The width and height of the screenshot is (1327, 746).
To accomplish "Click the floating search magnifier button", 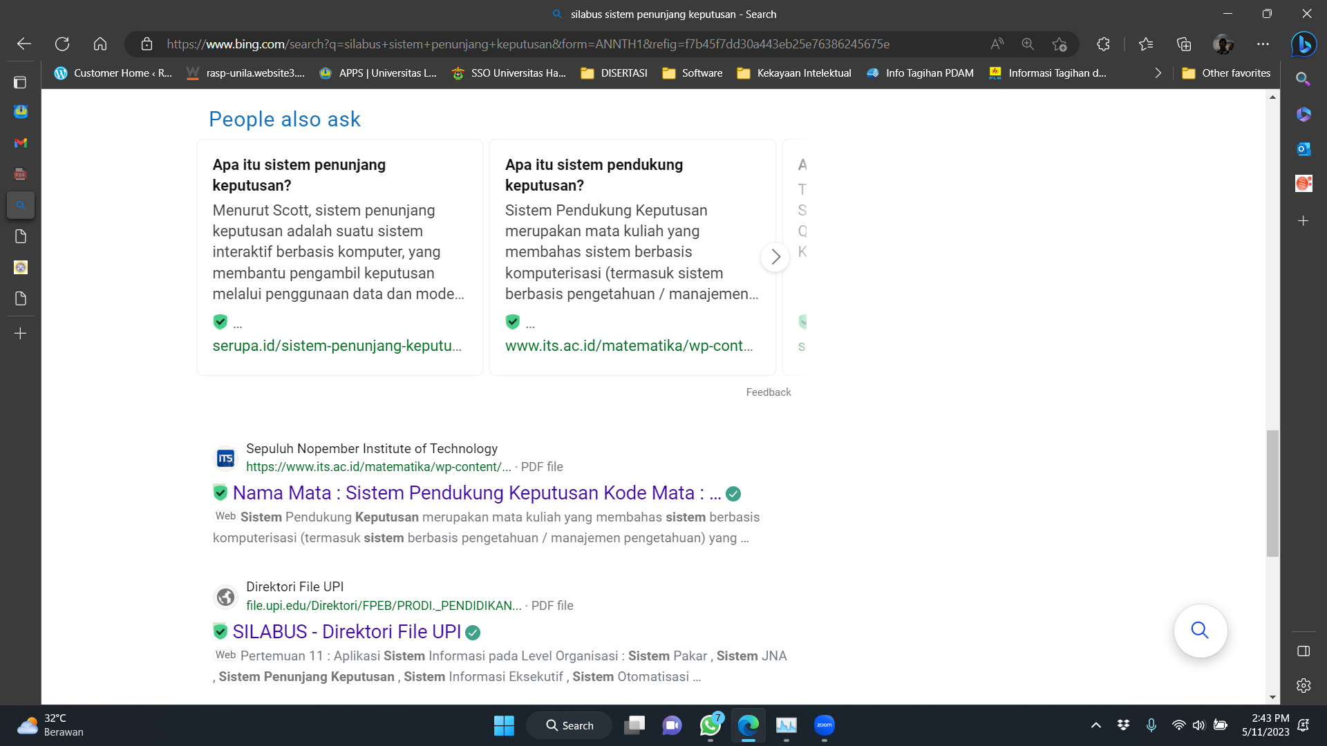I will click(x=1200, y=631).
